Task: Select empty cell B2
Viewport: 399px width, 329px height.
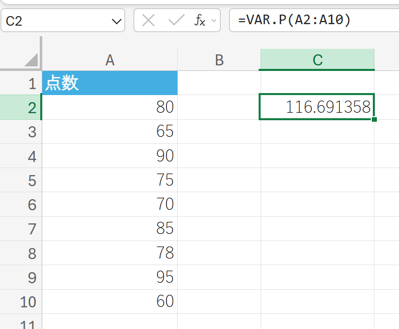Action: pos(219,107)
